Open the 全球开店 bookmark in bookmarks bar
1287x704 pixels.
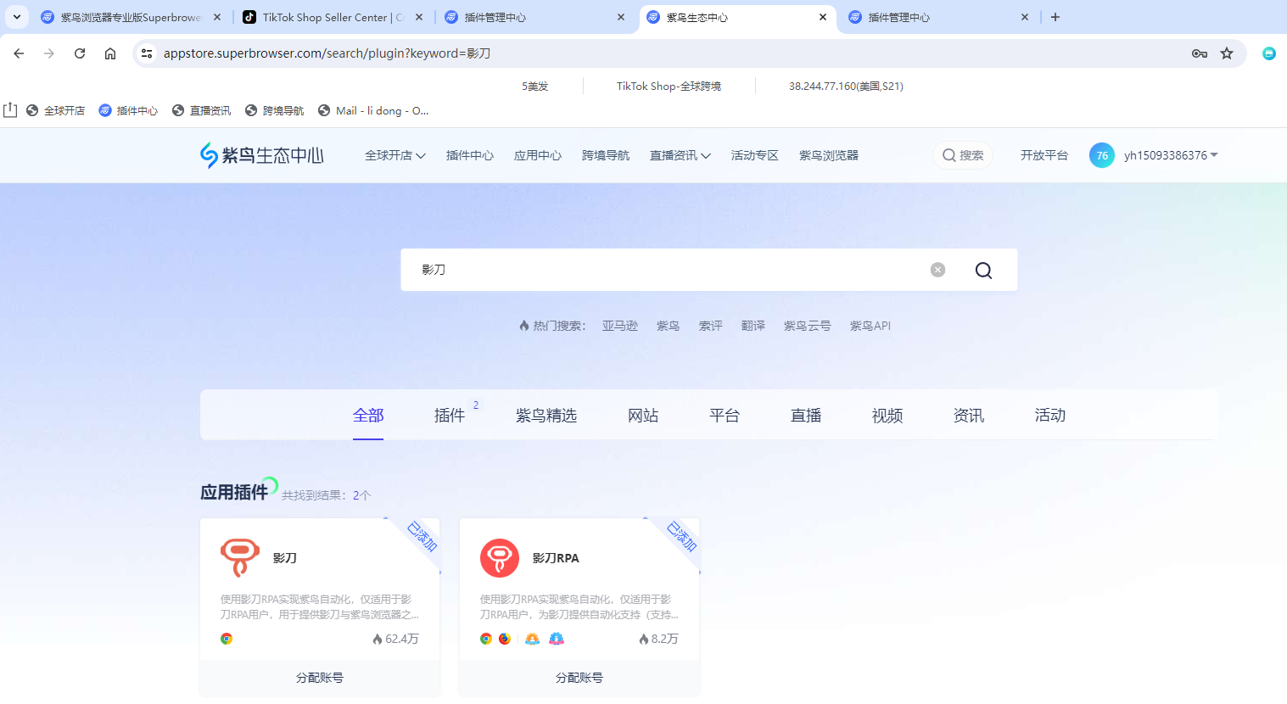[x=56, y=110]
